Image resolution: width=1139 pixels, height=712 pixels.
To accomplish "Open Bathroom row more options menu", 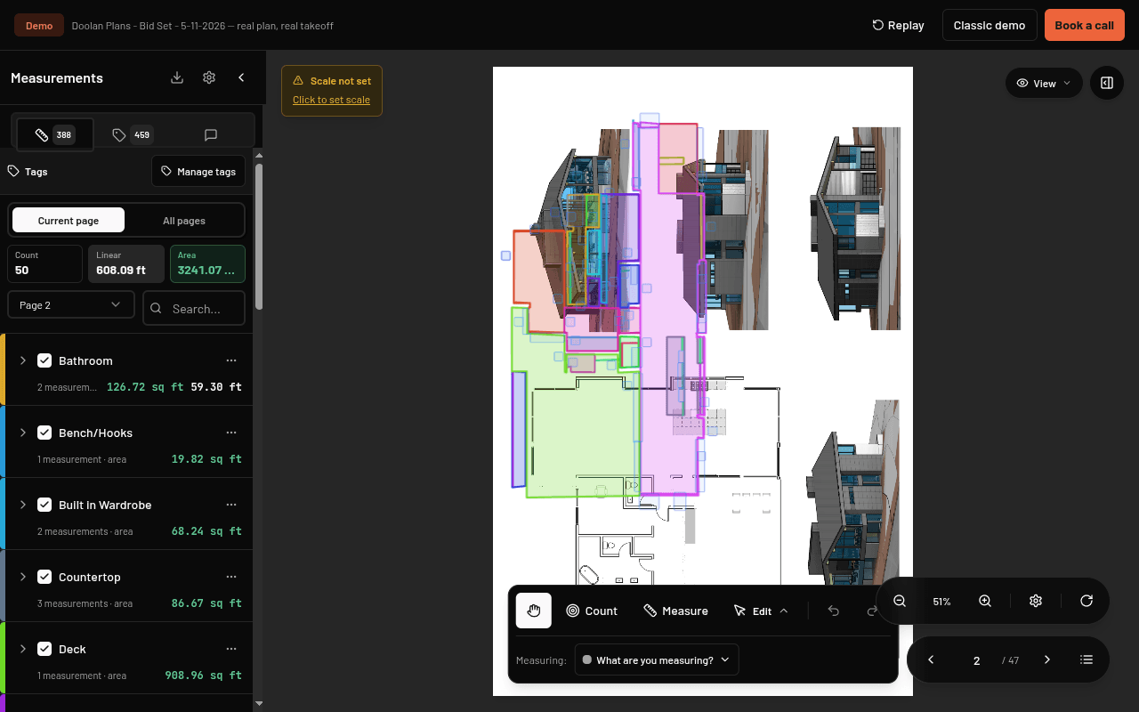I will (x=231, y=360).
